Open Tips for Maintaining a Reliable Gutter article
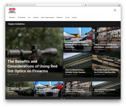126x107 pixels. (75, 71)
